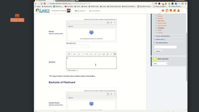The image size is (199, 112).
Task: Expand Switch role to section
Action: click(160, 40)
